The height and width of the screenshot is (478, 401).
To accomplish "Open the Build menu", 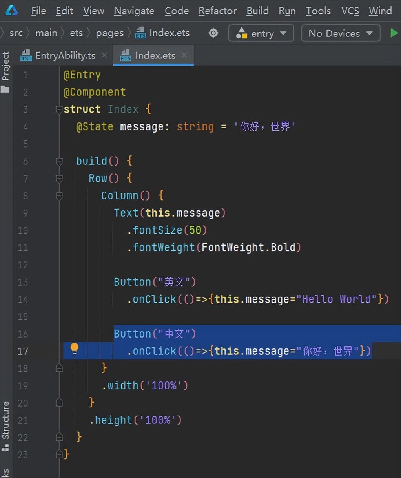I will click(x=257, y=11).
